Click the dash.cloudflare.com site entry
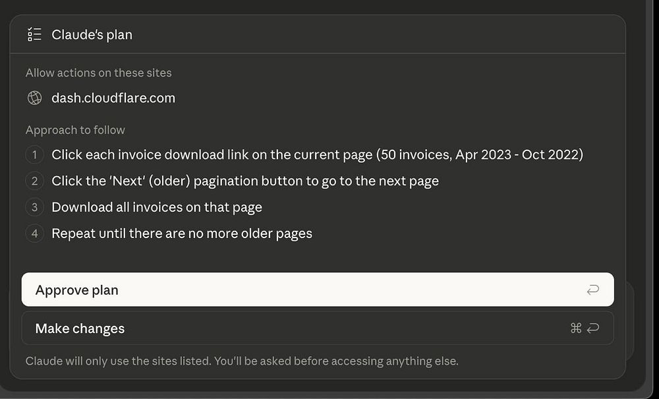The height and width of the screenshot is (399, 659). point(113,98)
